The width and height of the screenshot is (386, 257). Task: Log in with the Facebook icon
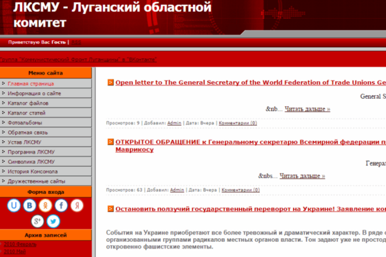tap(61, 205)
